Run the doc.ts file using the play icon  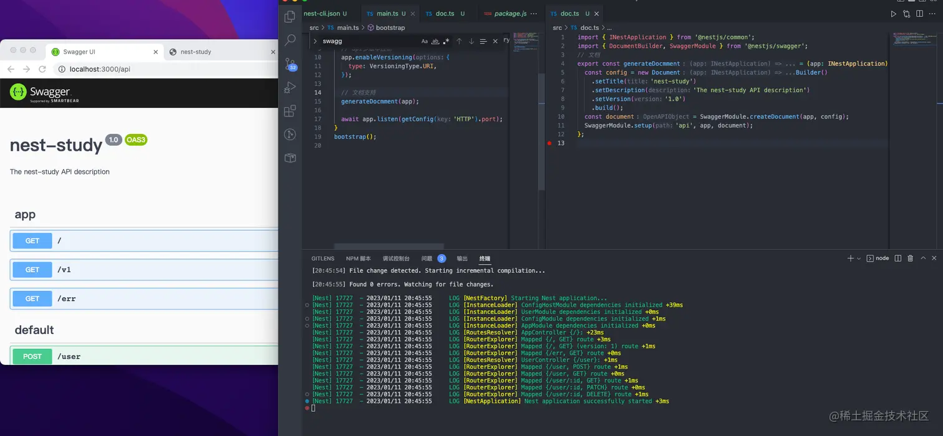pyautogui.click(x=893, y=14)
